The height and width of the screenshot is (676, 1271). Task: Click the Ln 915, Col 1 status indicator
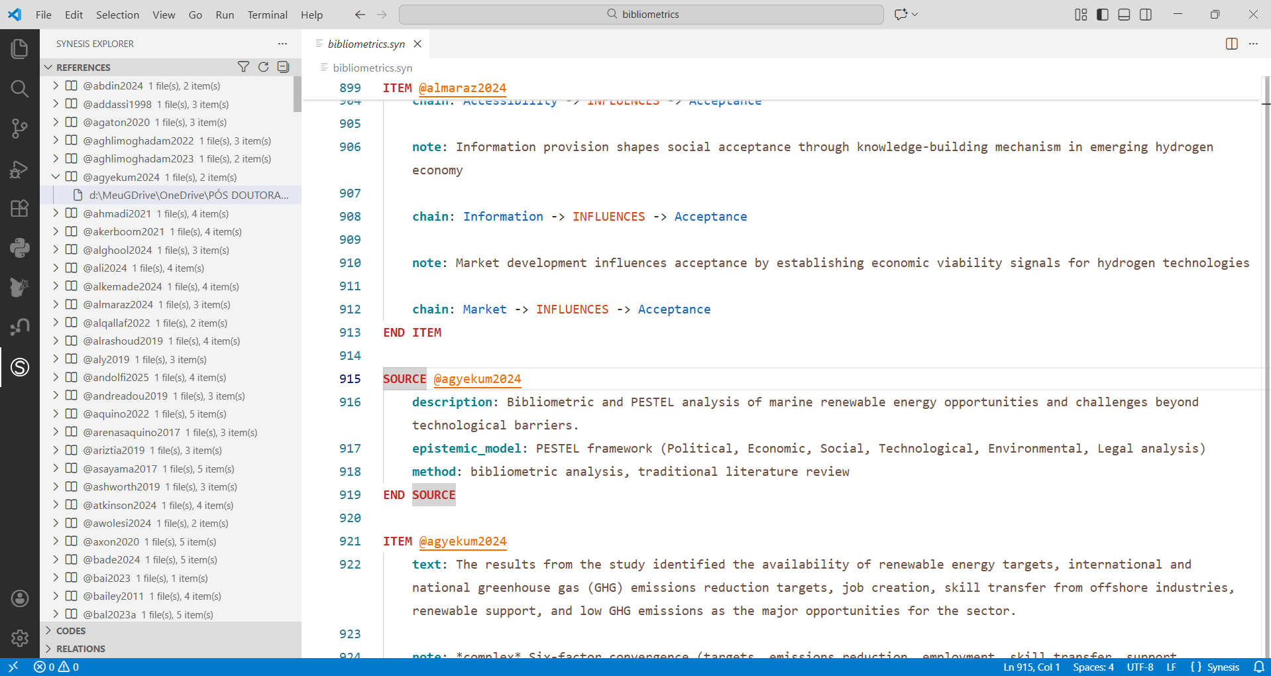(1031, 667)
